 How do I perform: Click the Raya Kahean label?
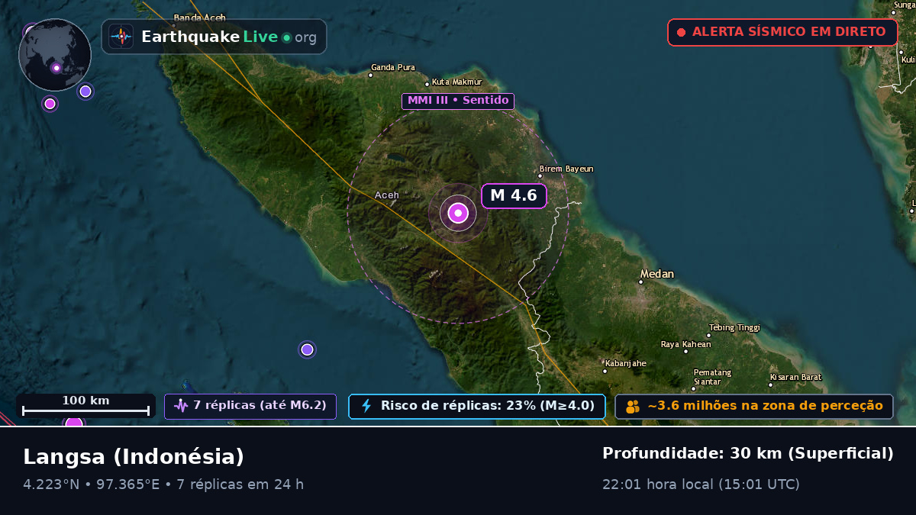[686, 344]
